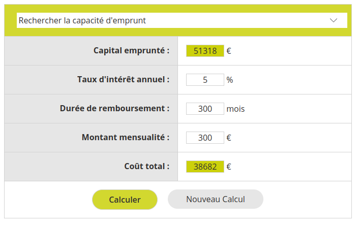Click the "Capital emprunté :" label
The height and width of the screenshot is (225, 360).
tap(131, 50)
